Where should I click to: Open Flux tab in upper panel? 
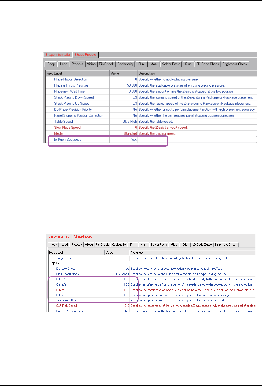point(141,64)
